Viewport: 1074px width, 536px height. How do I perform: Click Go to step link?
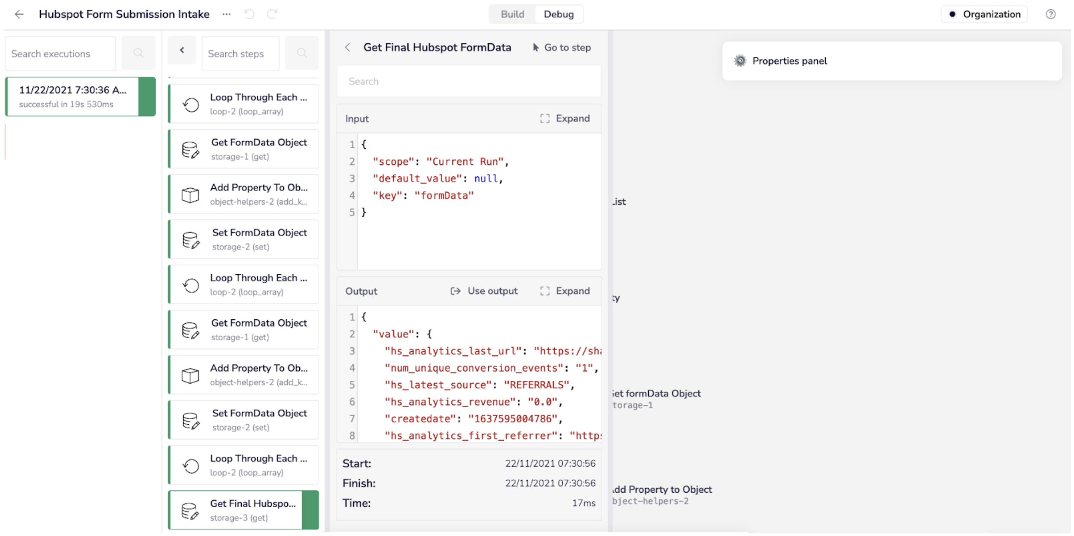561,47
